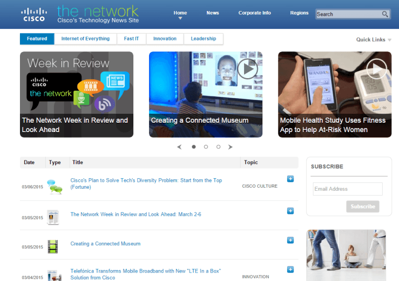Click type icon beside Telefónica article

click(x=54, y=275)
